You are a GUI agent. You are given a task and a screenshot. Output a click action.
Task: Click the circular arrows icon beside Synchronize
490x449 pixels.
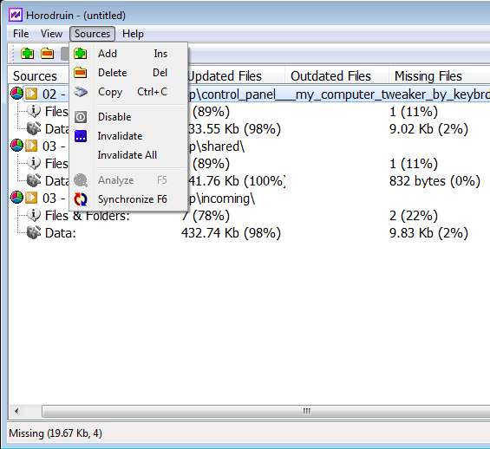81,199
